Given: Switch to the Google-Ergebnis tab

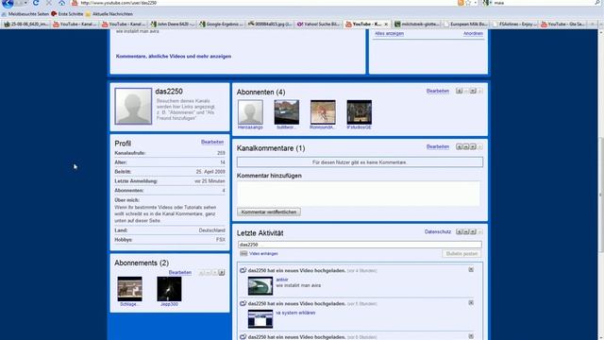Looking at the screenshot, I should pyautogui.click(x=222, y=24).
